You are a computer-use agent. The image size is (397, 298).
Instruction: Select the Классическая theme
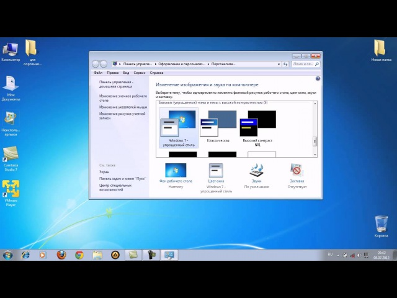pos(218,124)
